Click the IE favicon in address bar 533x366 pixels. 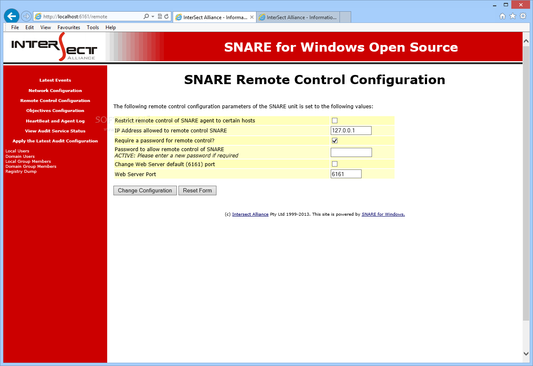click(x=38, y=17)
